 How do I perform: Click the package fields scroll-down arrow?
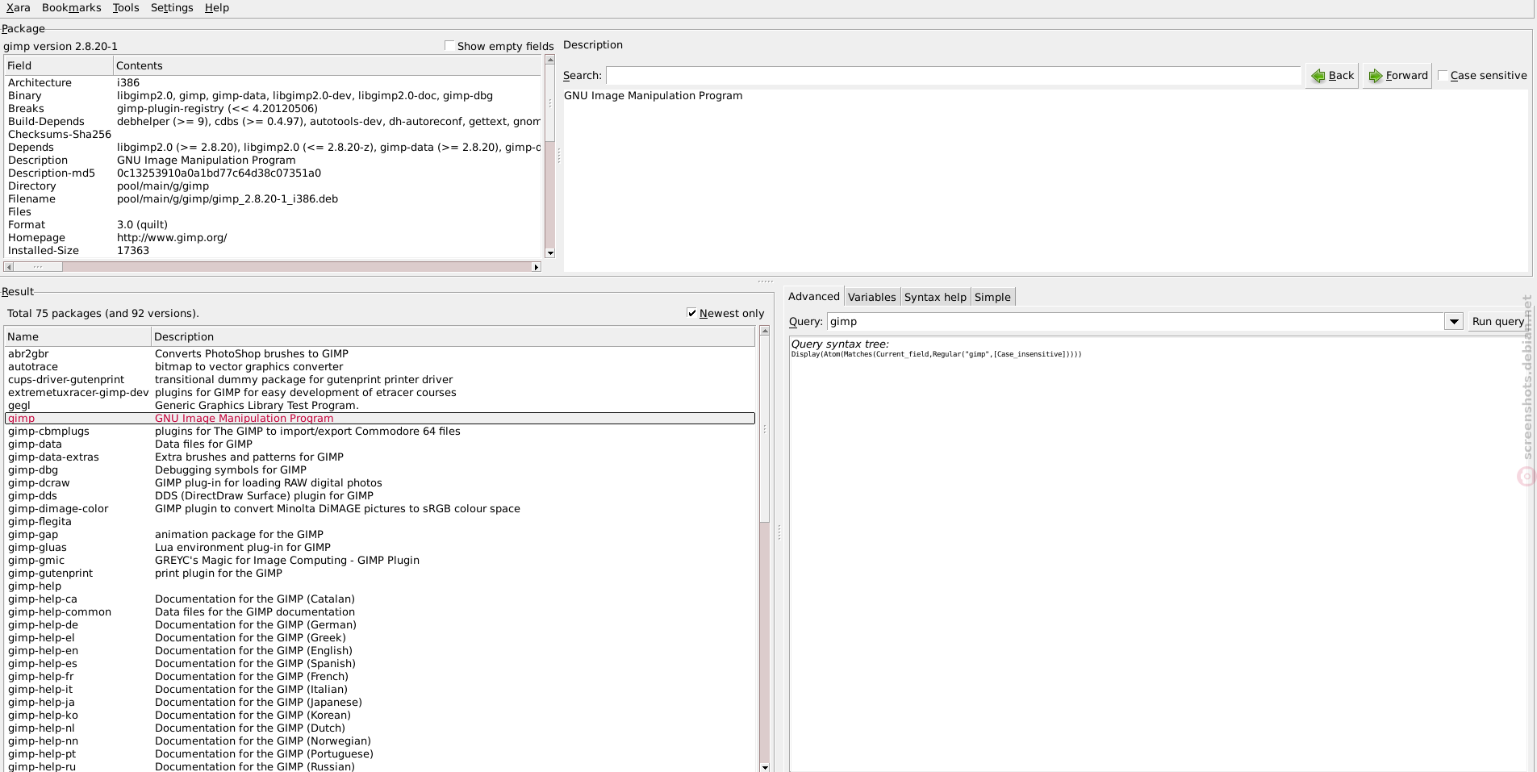click(x=550, y=253)
